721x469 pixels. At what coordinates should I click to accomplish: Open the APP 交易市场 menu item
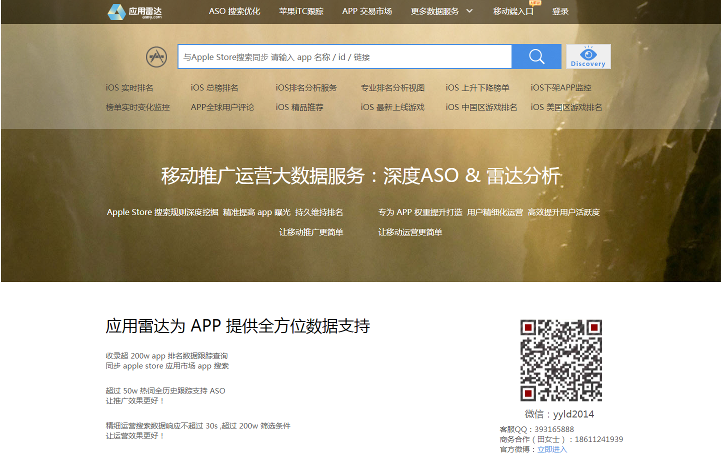pyautogui.click(x=367, y=11)
